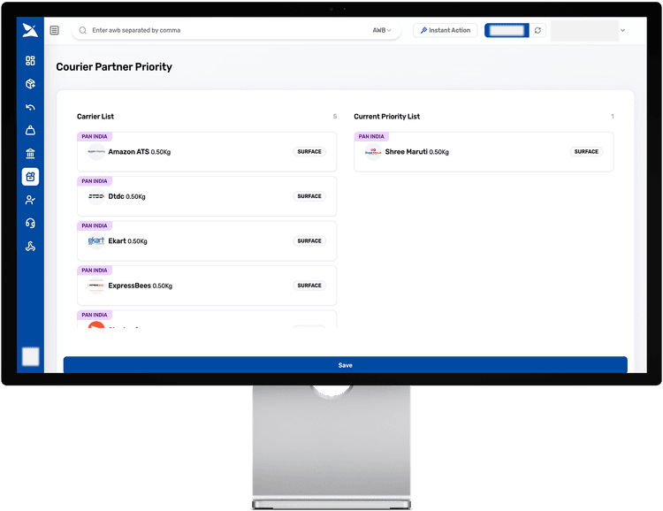Open the headset support icon in sidebar
The image size is (663, 511).
point(30,224)
